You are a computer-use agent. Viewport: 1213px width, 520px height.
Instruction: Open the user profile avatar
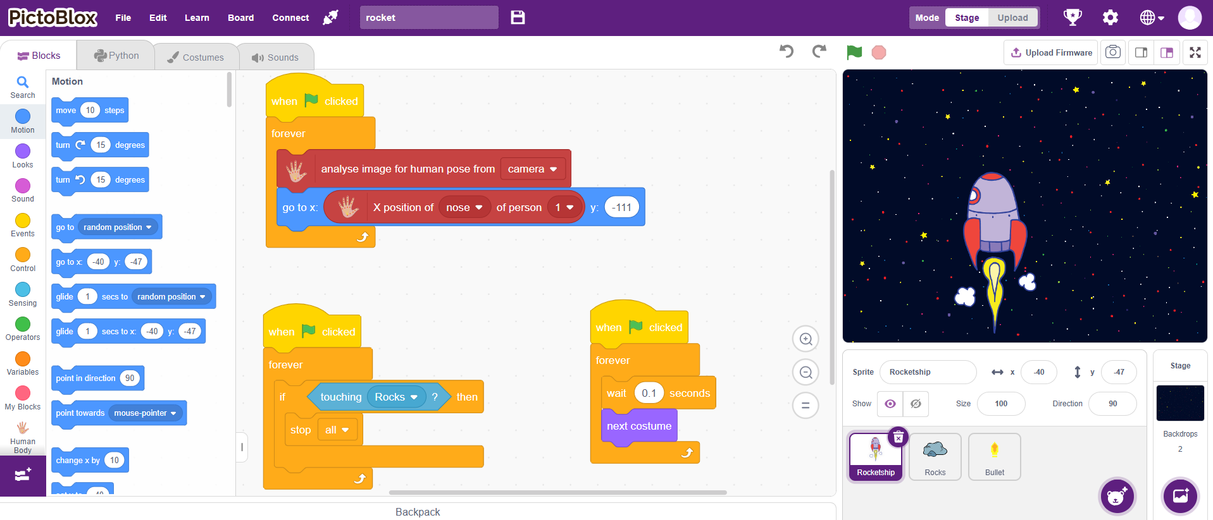(x=1190, y=18)
